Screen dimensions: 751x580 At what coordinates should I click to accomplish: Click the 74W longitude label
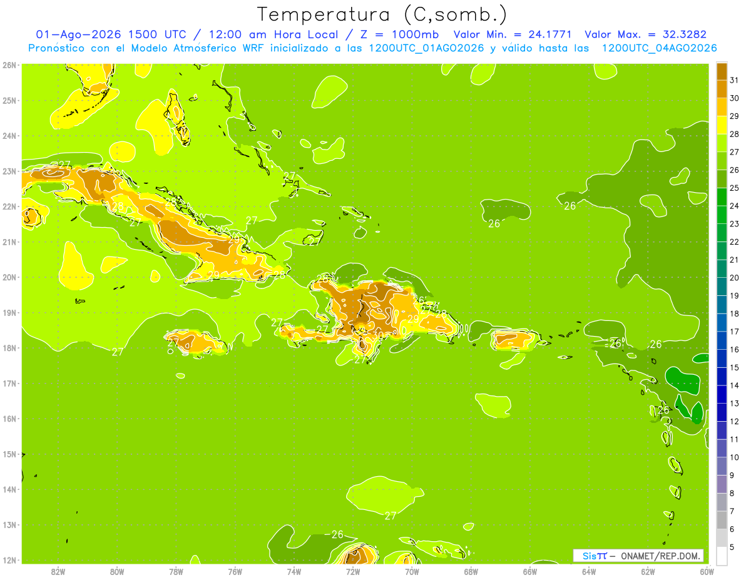tap(294, 571)
